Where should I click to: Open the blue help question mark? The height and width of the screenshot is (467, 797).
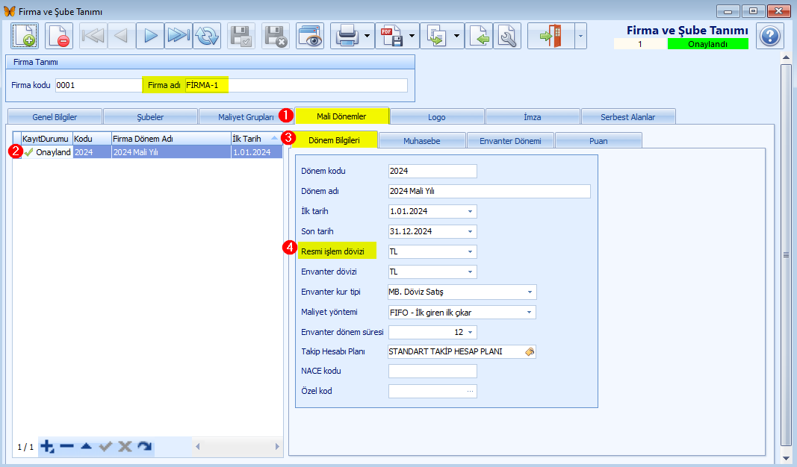pos(769,36)
